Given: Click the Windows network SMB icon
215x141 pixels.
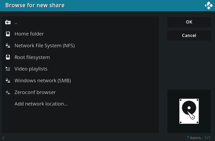Looking at the screenshot, I should [8, 81].
